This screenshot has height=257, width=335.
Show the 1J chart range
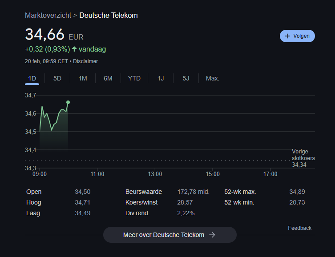pyautogui.click(x=161, y=79)
